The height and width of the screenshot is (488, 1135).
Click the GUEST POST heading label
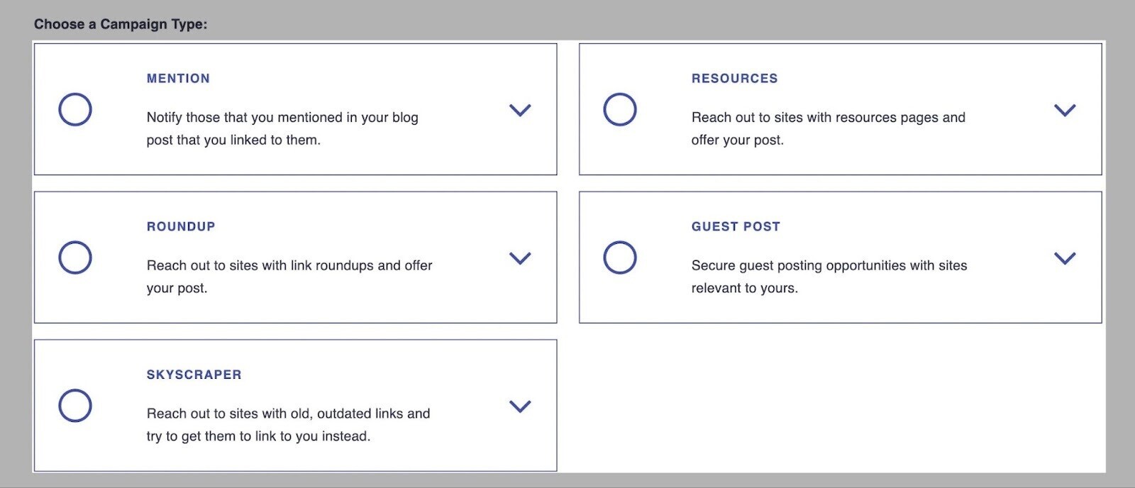[736, 226]
